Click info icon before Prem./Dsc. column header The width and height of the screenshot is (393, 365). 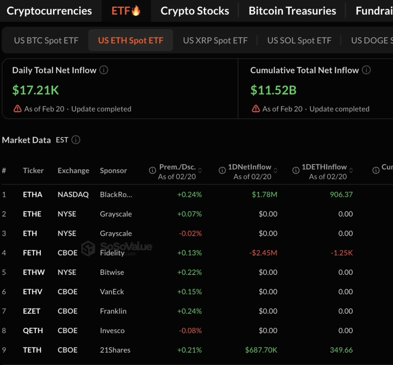point(152,170)
